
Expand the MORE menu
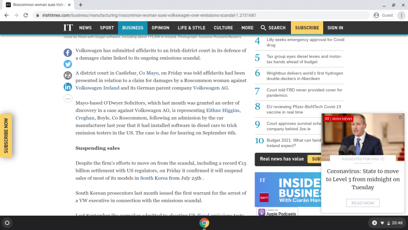click(247, 28)
